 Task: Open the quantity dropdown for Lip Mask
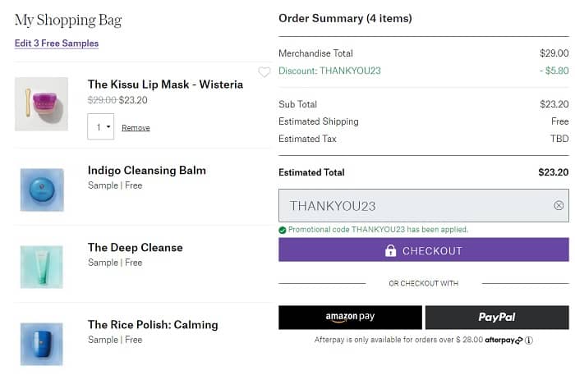100,127
